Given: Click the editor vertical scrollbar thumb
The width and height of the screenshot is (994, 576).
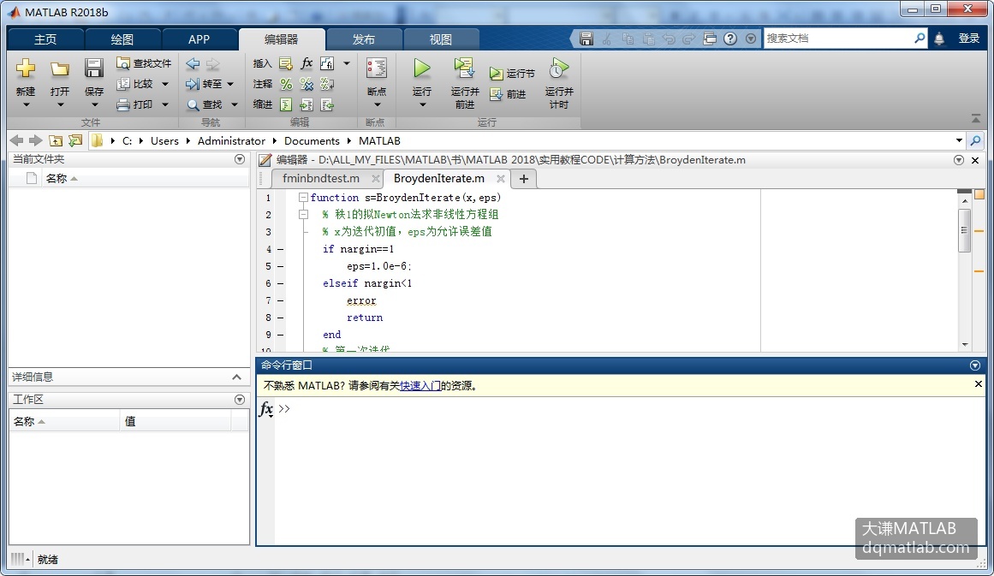Looking at the screenshot, I should tap(965, 229).
